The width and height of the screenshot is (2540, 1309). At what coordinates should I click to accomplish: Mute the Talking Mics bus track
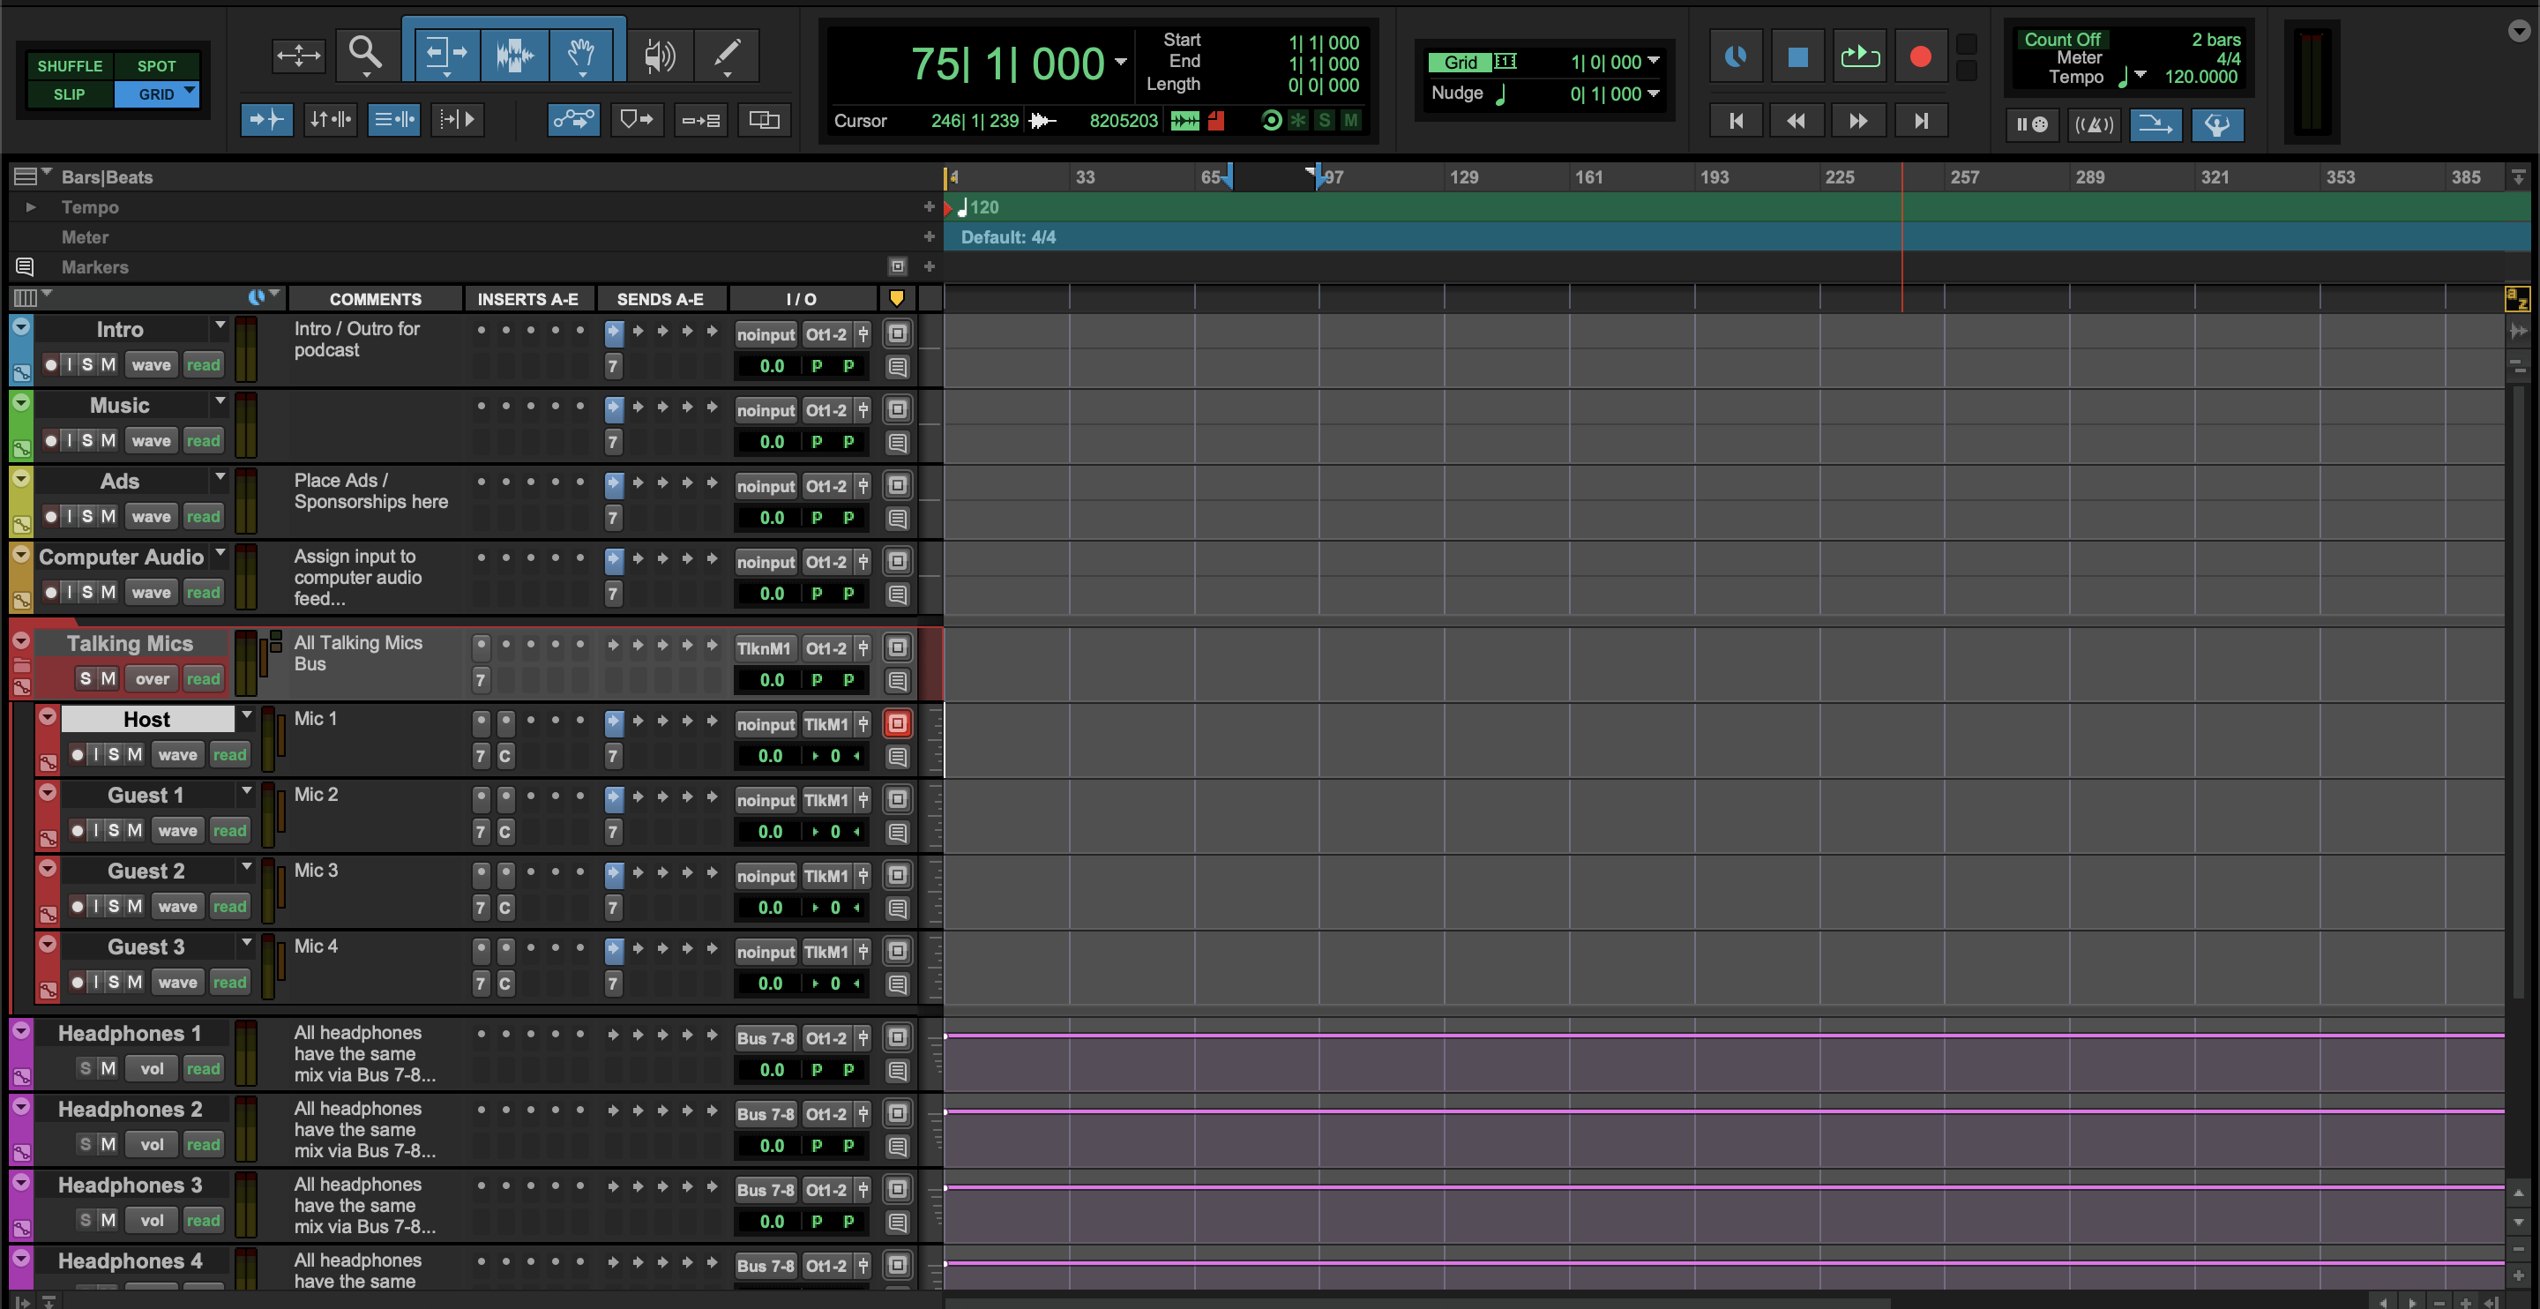pyautogui.click(x=108, y=678)
